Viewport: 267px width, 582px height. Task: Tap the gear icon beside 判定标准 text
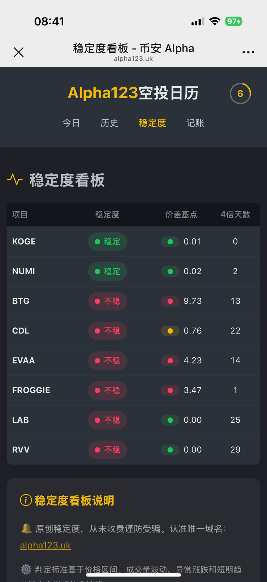click(26, 569)
